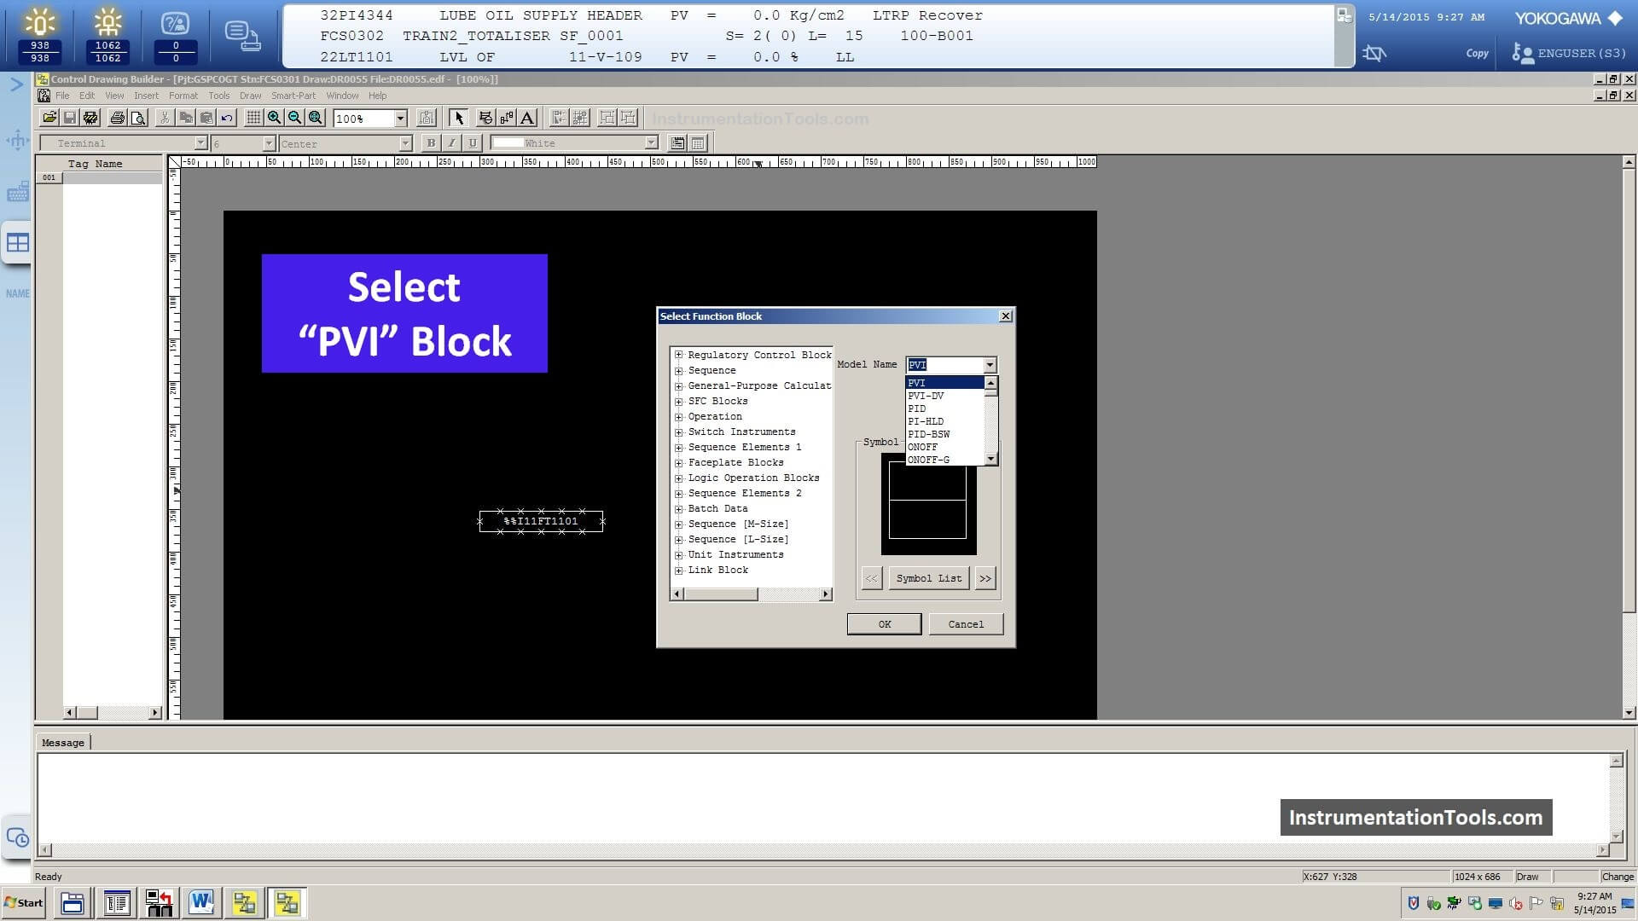
Task: Click the Message tab
Action: (63, 743)
